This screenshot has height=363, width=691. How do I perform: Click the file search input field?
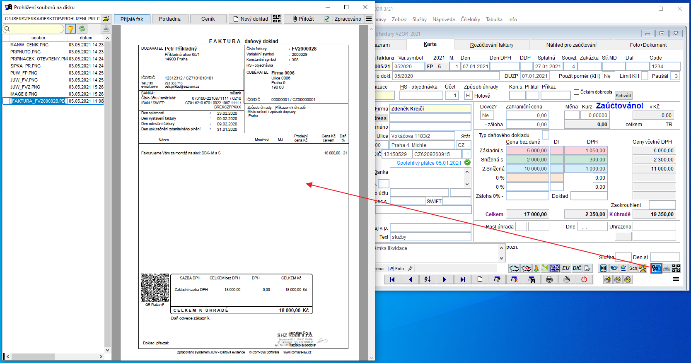[x=34, y=29]
